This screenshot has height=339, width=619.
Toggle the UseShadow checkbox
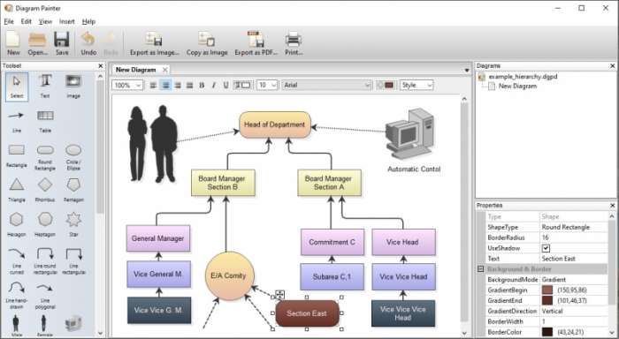546,248
